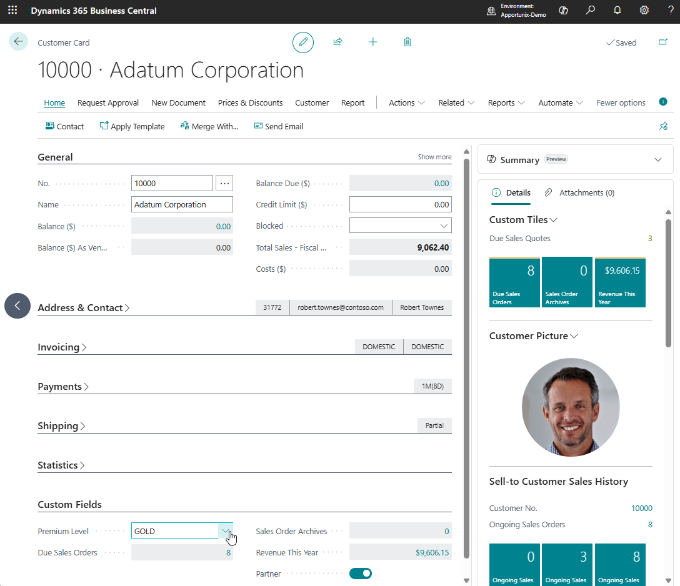
Task: Collapse the Summary preview panel
Action: [x=658, y=160]
